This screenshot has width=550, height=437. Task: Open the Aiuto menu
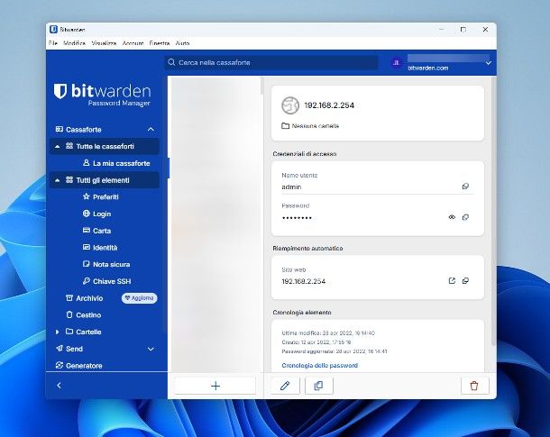pyautogui.click(x=182, y=43)
